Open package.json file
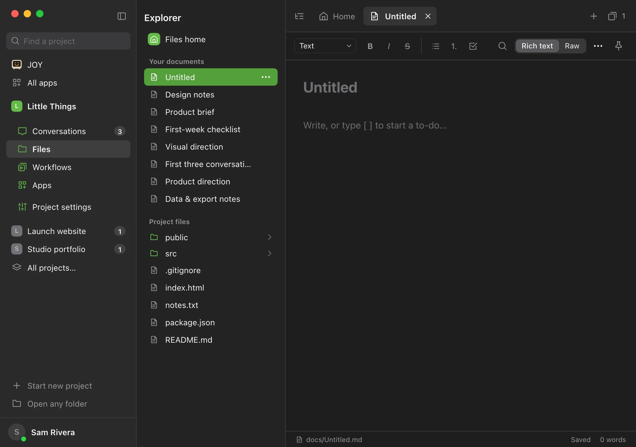Viewport: 636px width, 447px height. point(211,322)
